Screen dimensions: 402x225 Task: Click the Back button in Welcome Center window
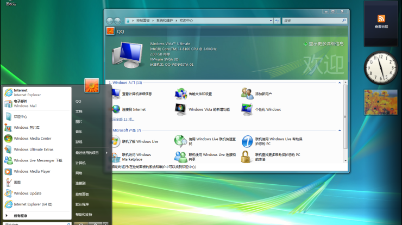coord(110,21)
